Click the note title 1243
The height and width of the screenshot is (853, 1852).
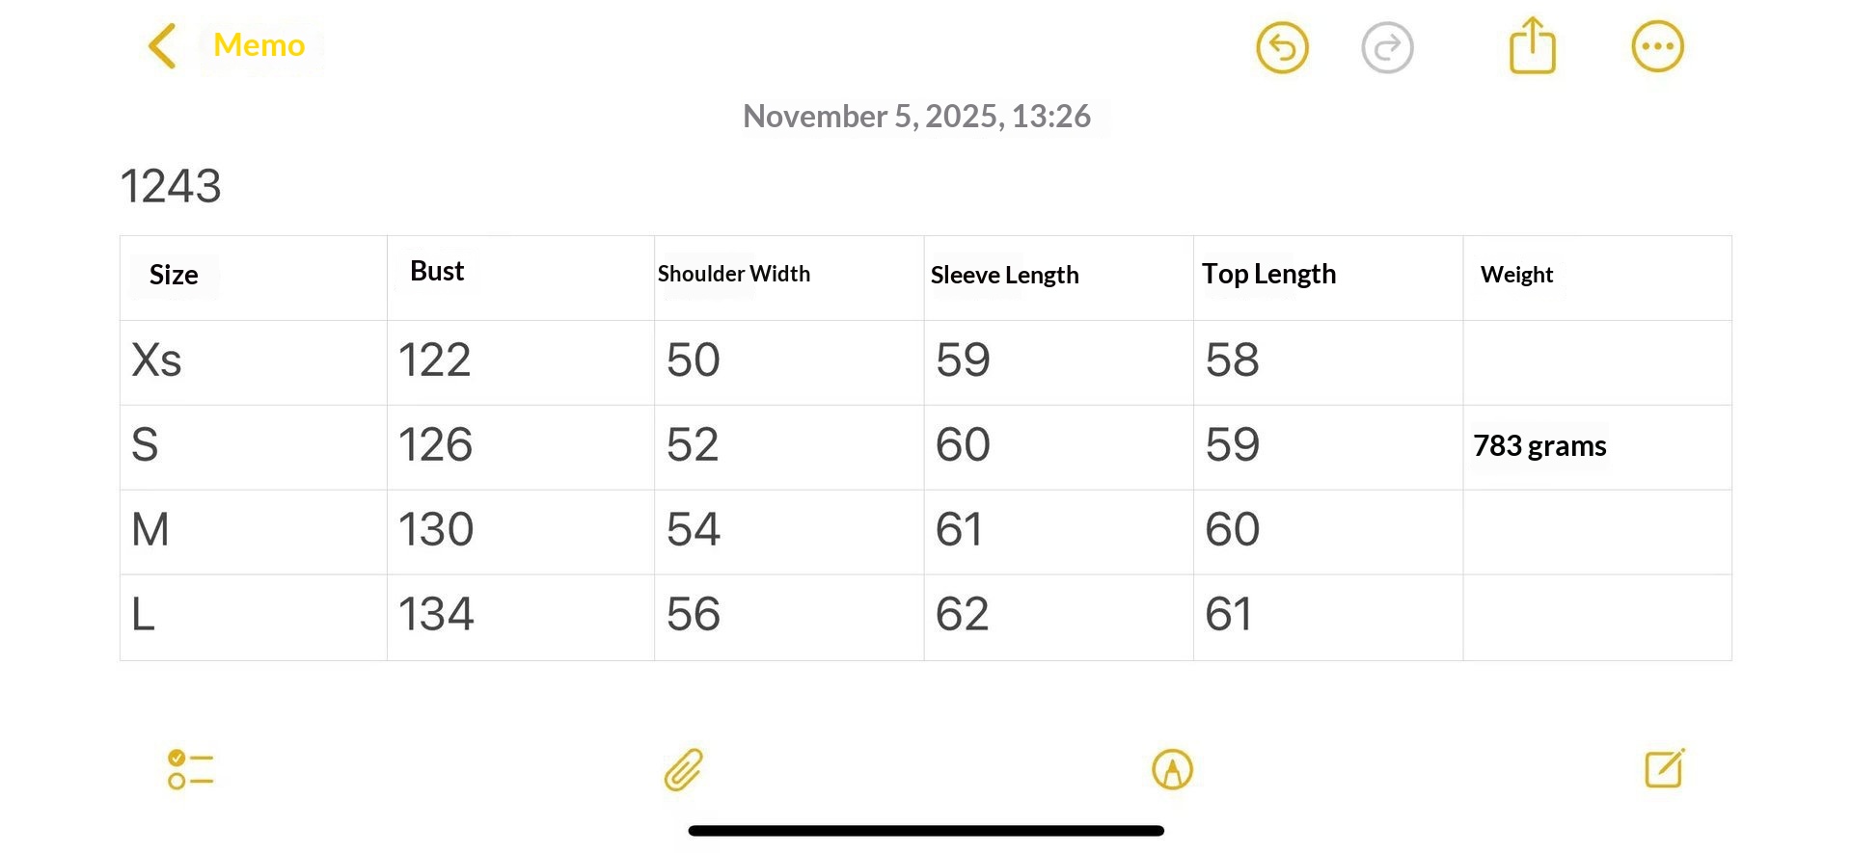click(x=171, y=186)
